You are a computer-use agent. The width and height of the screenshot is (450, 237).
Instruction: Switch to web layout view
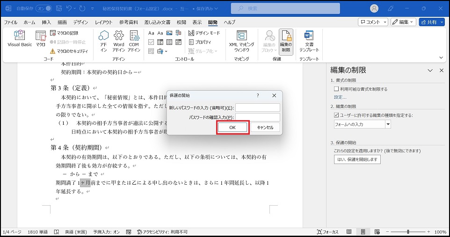(x=377, y=232)
